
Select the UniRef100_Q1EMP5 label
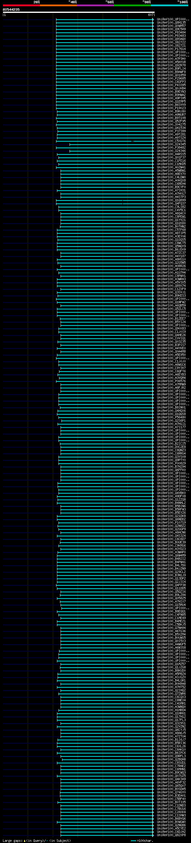(171, 101)
